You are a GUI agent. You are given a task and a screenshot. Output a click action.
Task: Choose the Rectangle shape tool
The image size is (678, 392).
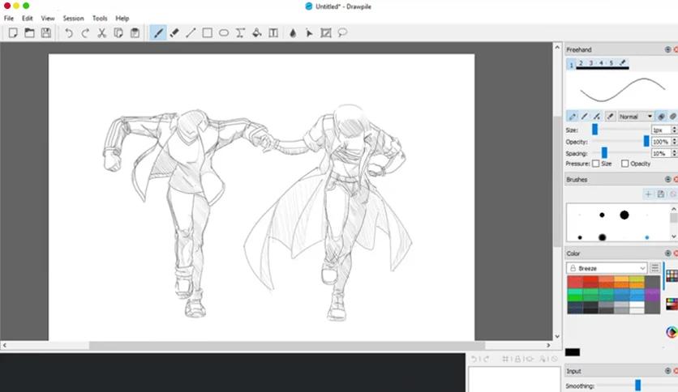(207, 33)
